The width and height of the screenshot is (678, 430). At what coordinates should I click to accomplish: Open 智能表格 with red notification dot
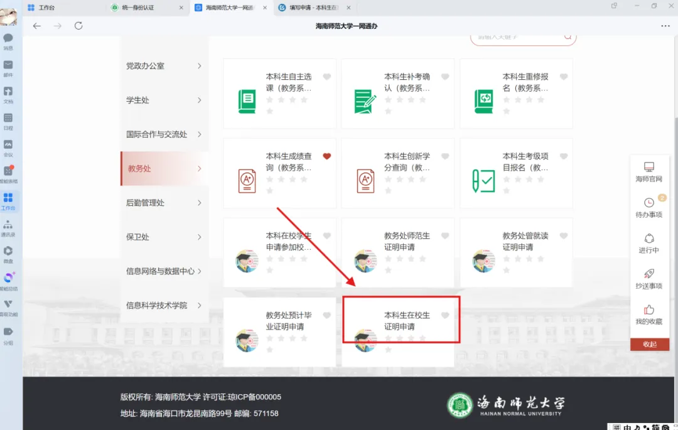tap(8, 175)
